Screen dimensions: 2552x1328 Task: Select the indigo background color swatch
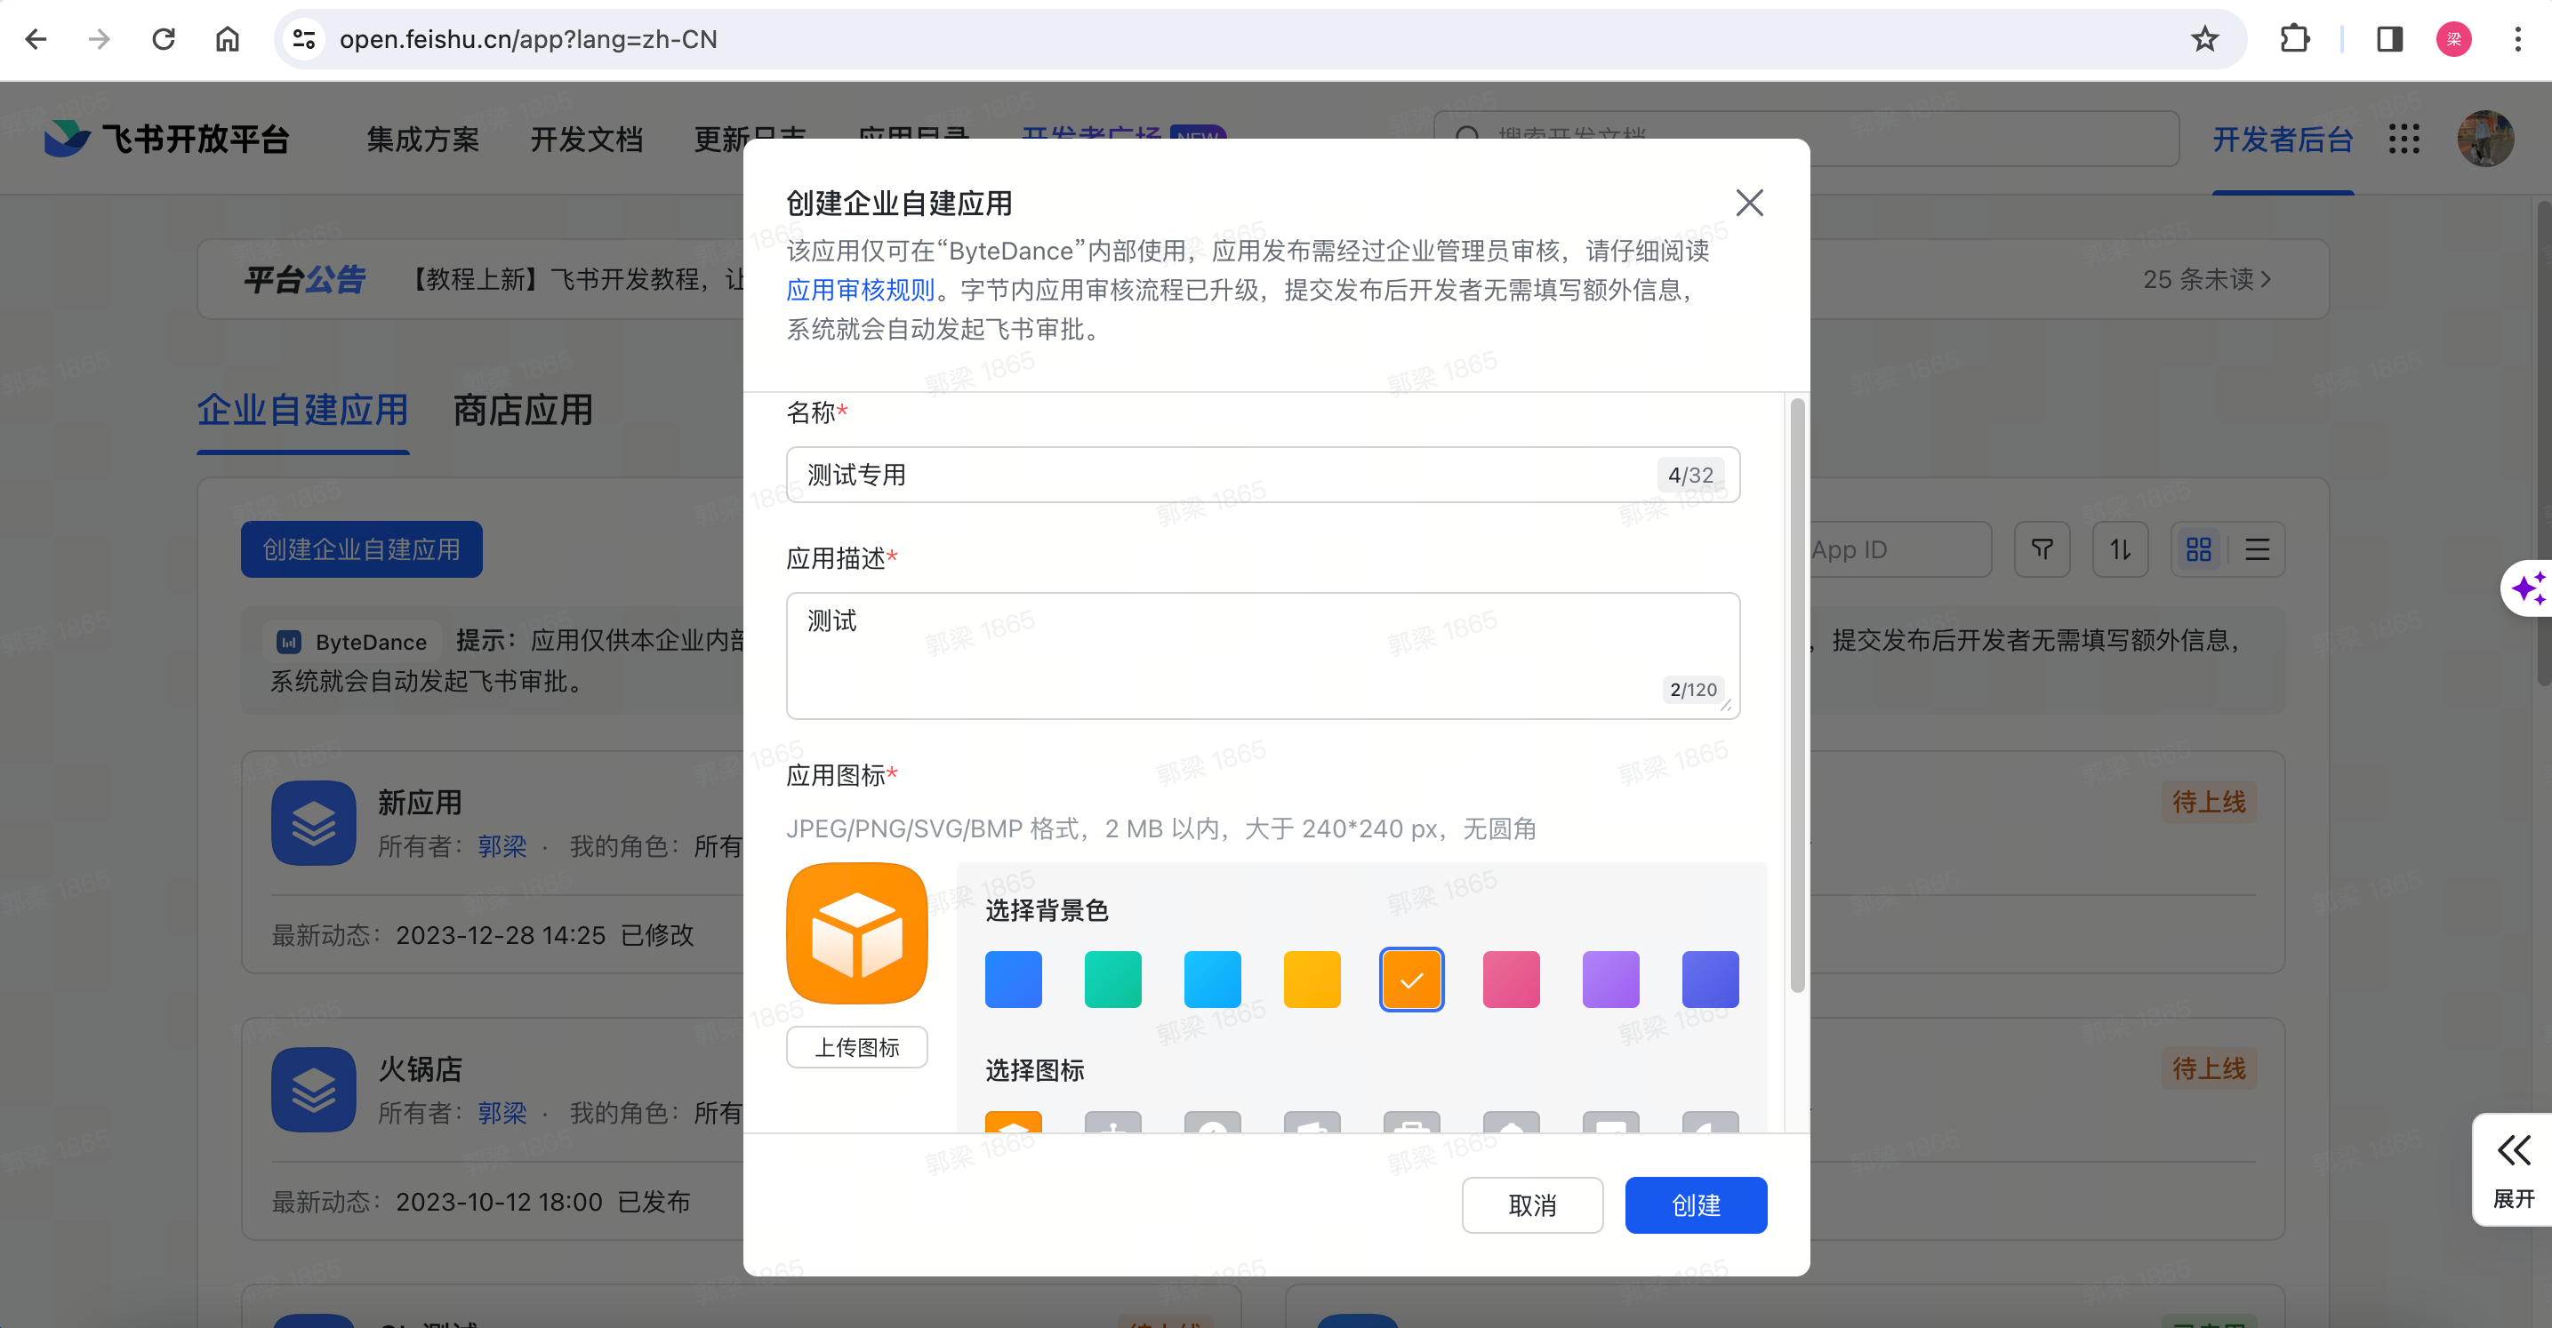pos(1710,979)
